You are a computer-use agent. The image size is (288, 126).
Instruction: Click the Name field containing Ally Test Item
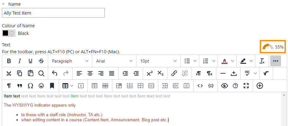point(53,13)
